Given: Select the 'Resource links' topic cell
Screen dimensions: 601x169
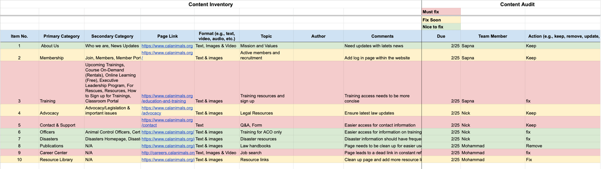Looking at the screenshot, I should point(266,160).
